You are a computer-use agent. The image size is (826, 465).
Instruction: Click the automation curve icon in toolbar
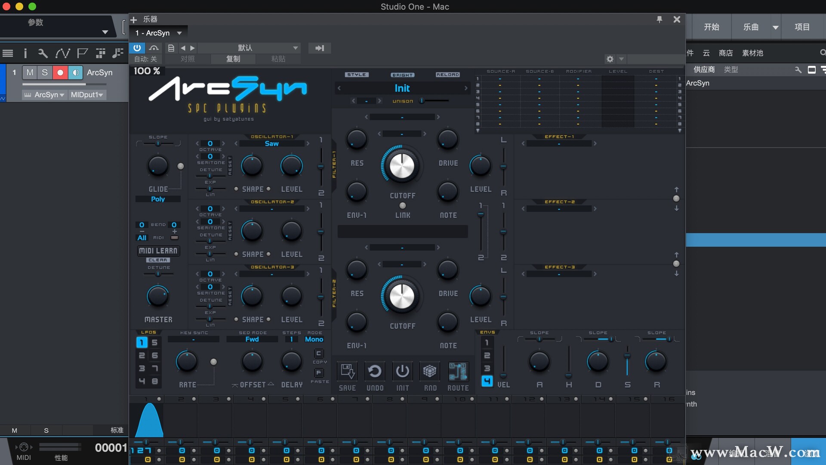coord(62,53)
